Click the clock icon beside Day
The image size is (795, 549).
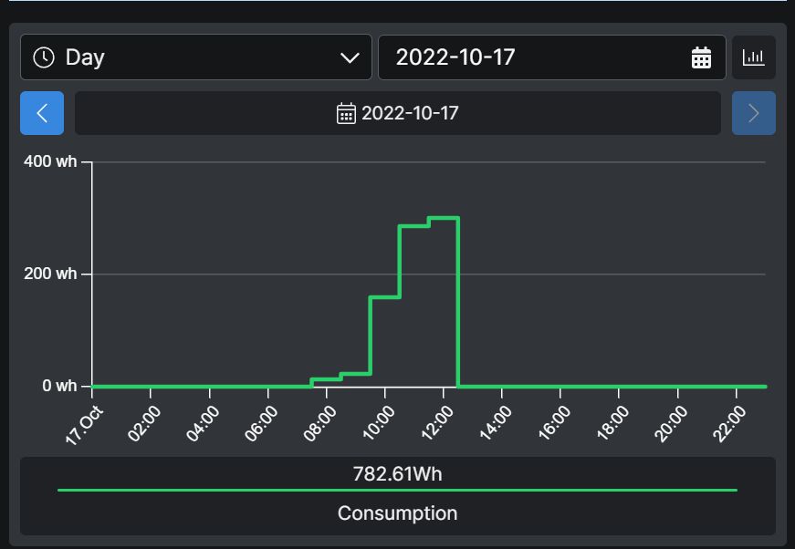pyautogui.click(x=44, y=57)
